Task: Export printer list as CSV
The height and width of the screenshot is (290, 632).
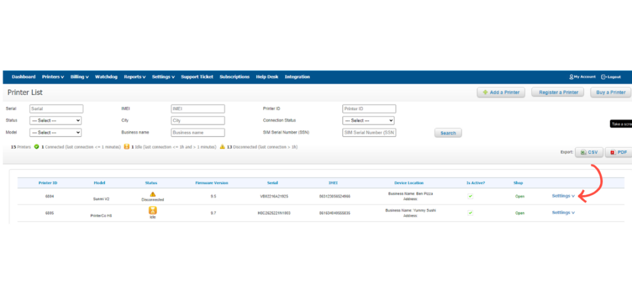Action: 589,152
